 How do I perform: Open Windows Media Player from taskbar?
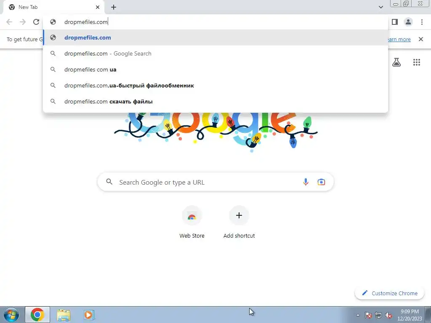[89, 315]
